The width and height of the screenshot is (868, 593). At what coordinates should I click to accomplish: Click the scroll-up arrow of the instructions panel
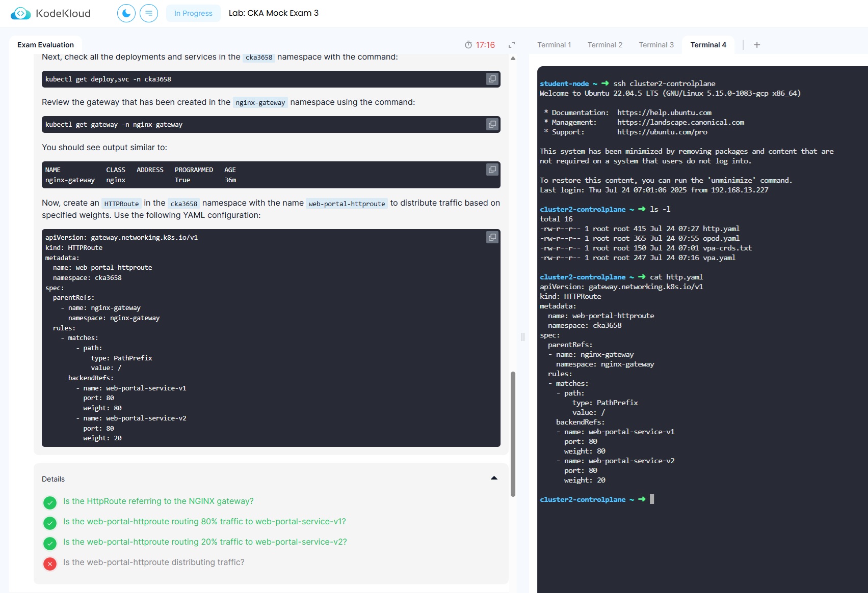click(513, 59)
